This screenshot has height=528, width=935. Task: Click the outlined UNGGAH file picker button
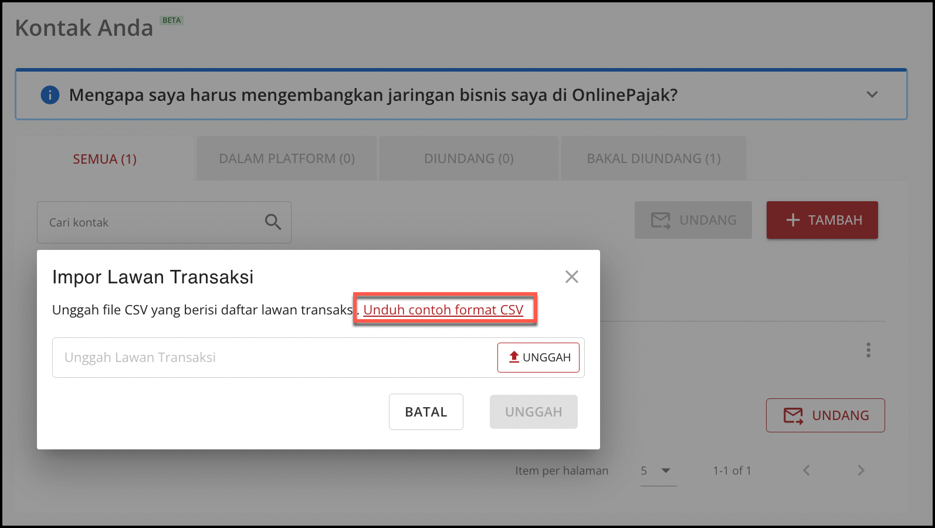click(x=538, y=357)
